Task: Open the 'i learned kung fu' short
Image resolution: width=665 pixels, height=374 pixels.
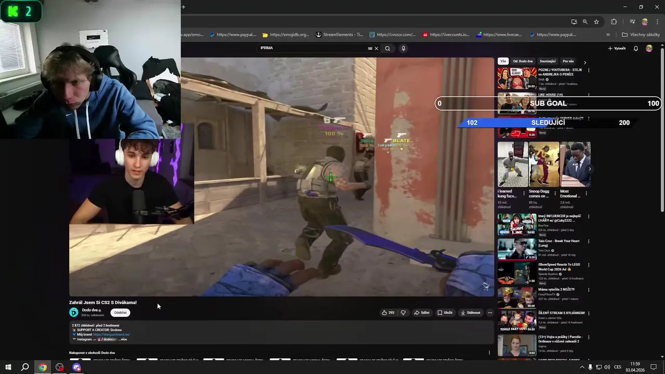Action: click(513, 164)
